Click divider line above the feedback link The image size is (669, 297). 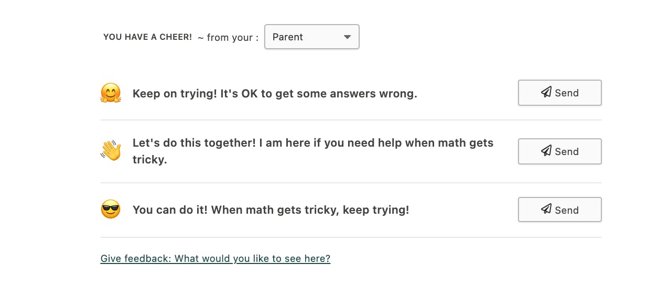[351, 237]
